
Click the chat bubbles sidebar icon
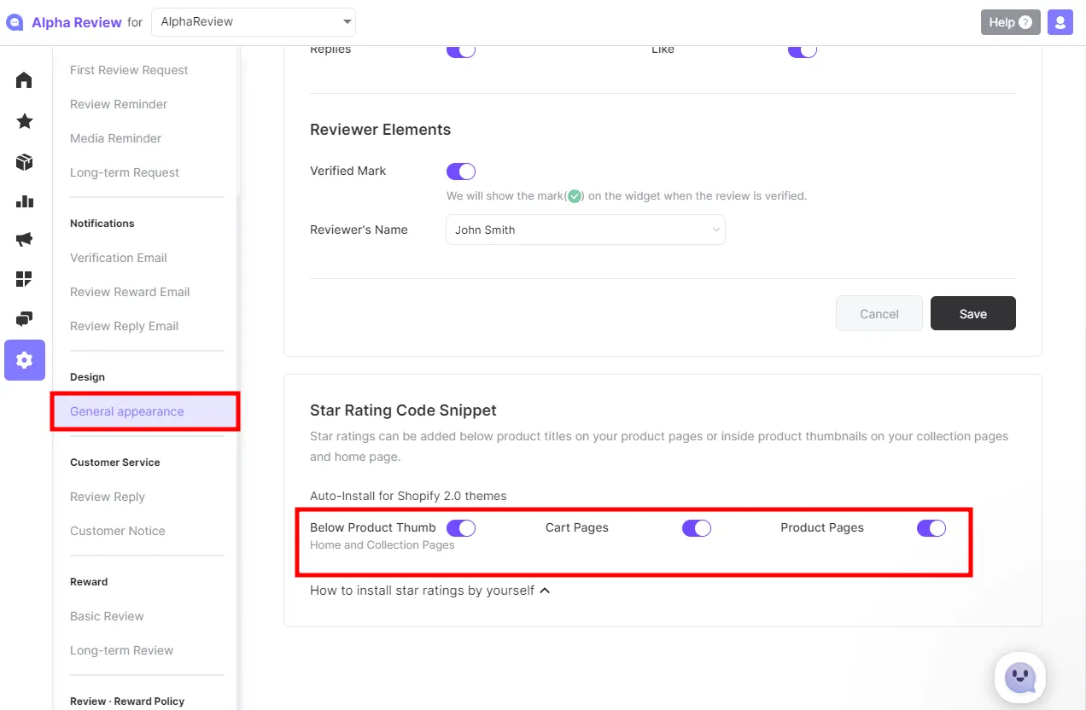(x=25, y=319)
